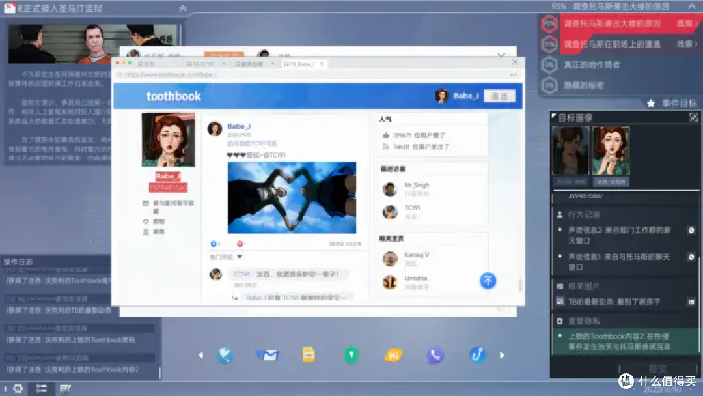
Task: Open related page Kanauj V
Action: point(417,255)
